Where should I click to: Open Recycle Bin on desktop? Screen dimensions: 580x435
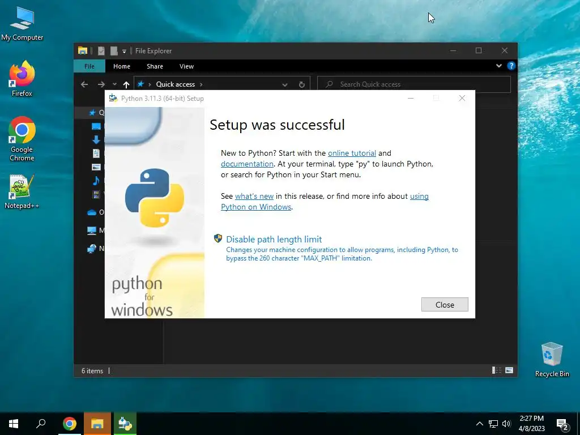pos(552,360)
